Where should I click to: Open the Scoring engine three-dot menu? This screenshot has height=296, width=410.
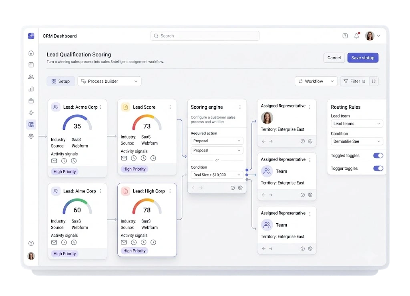point(240,107)
